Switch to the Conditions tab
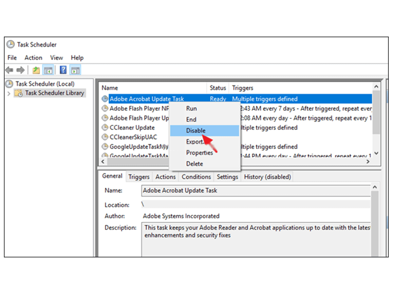This screenshot has width=393, height=294. [x=196, y=177]
